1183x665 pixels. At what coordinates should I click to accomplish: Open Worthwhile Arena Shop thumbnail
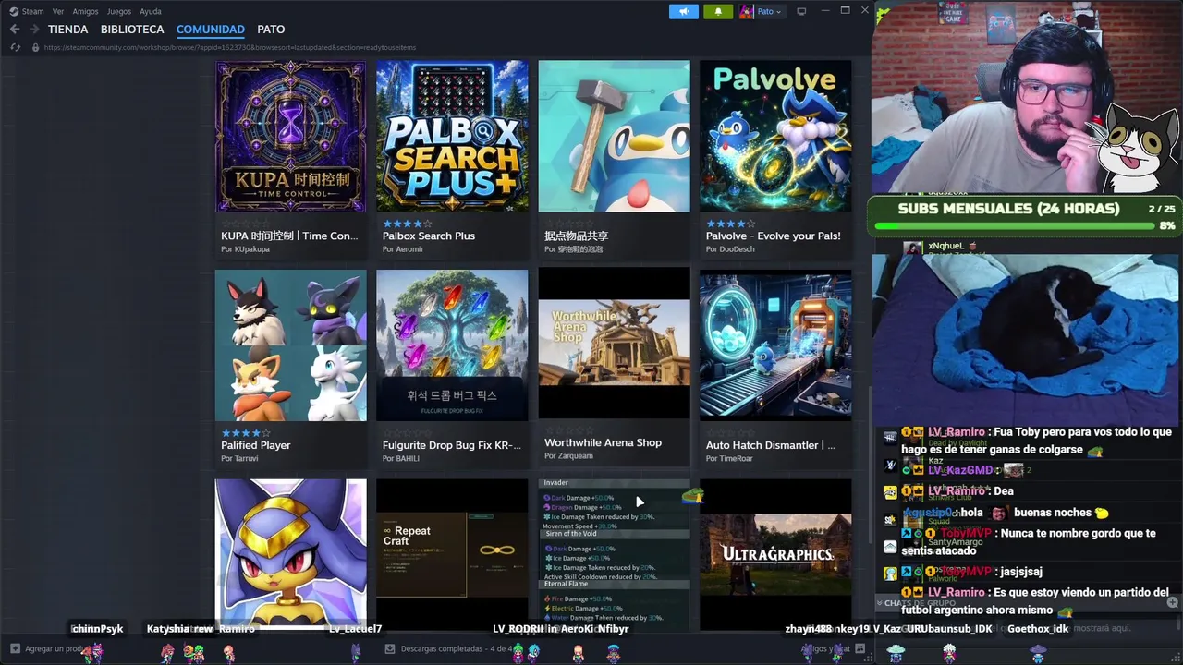coord(615,344)
